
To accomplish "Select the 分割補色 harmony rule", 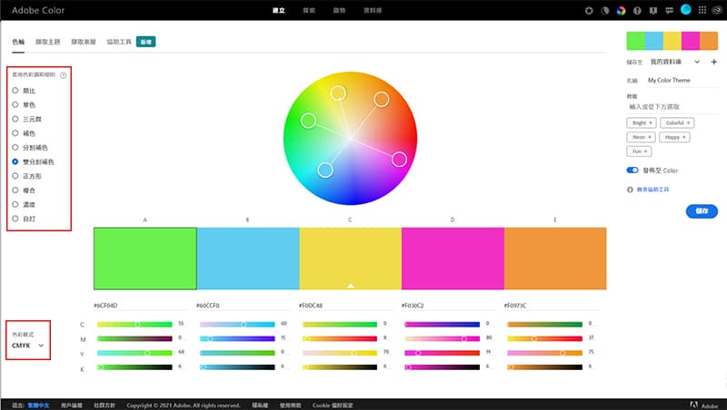I will click(x=30, y=148).
